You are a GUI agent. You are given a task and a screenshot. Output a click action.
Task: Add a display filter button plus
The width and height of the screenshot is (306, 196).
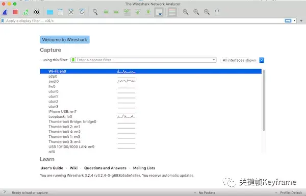[301, 21]
